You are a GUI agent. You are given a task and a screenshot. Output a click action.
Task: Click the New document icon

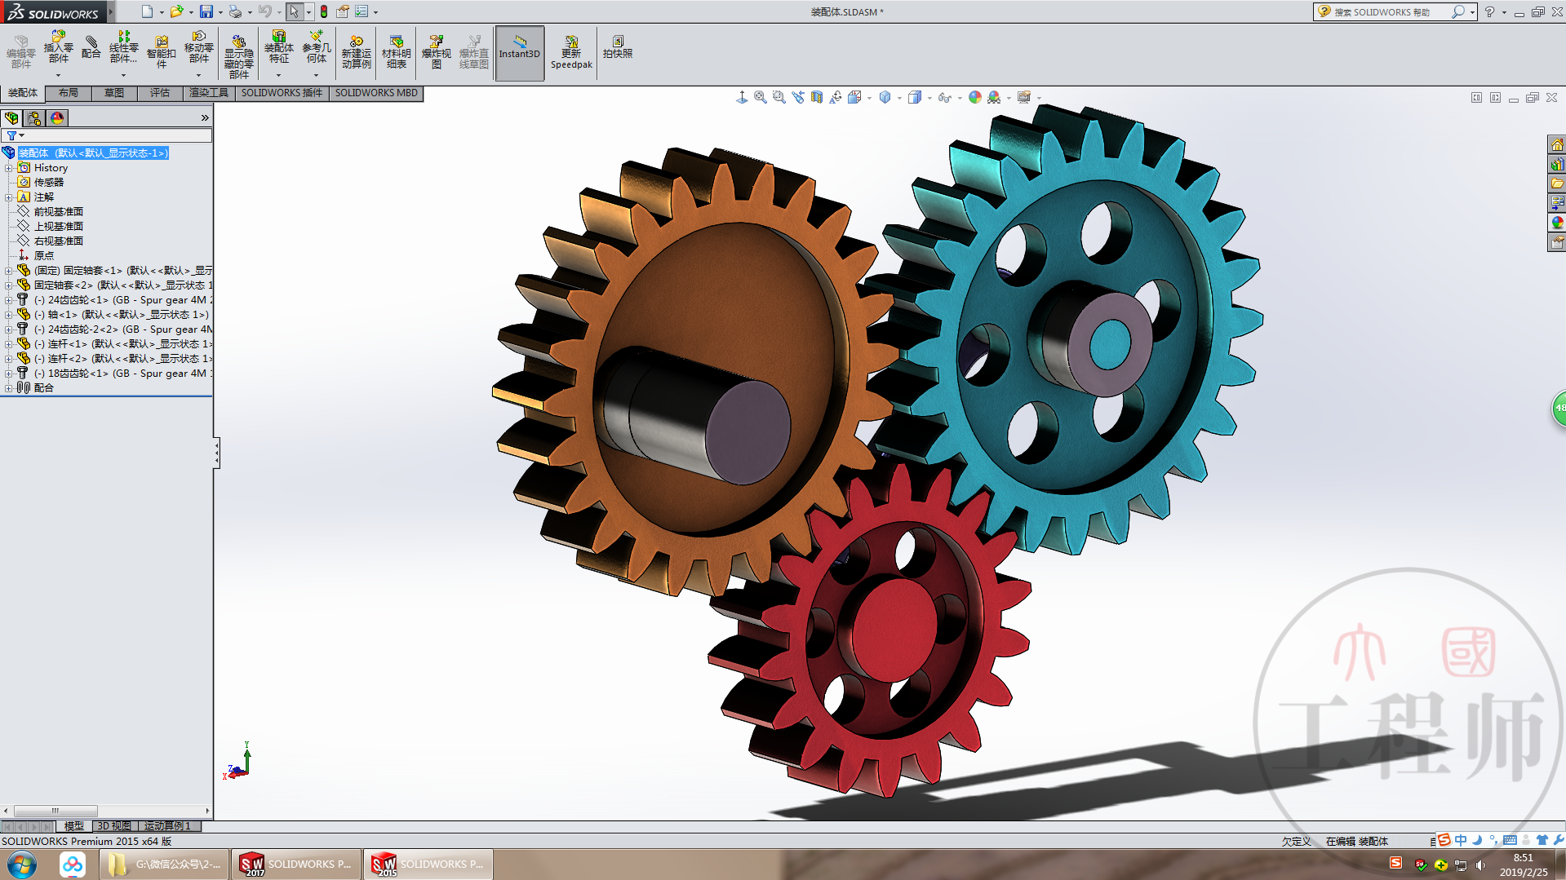click(147, 11)
